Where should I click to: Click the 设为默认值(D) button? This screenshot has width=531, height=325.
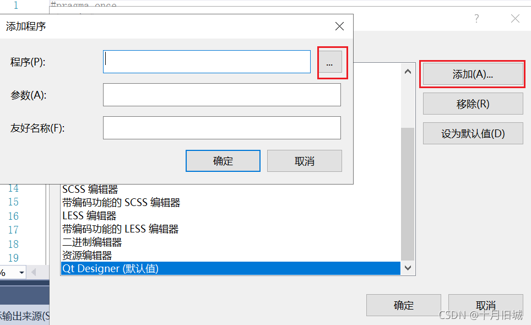click(473, 133)
